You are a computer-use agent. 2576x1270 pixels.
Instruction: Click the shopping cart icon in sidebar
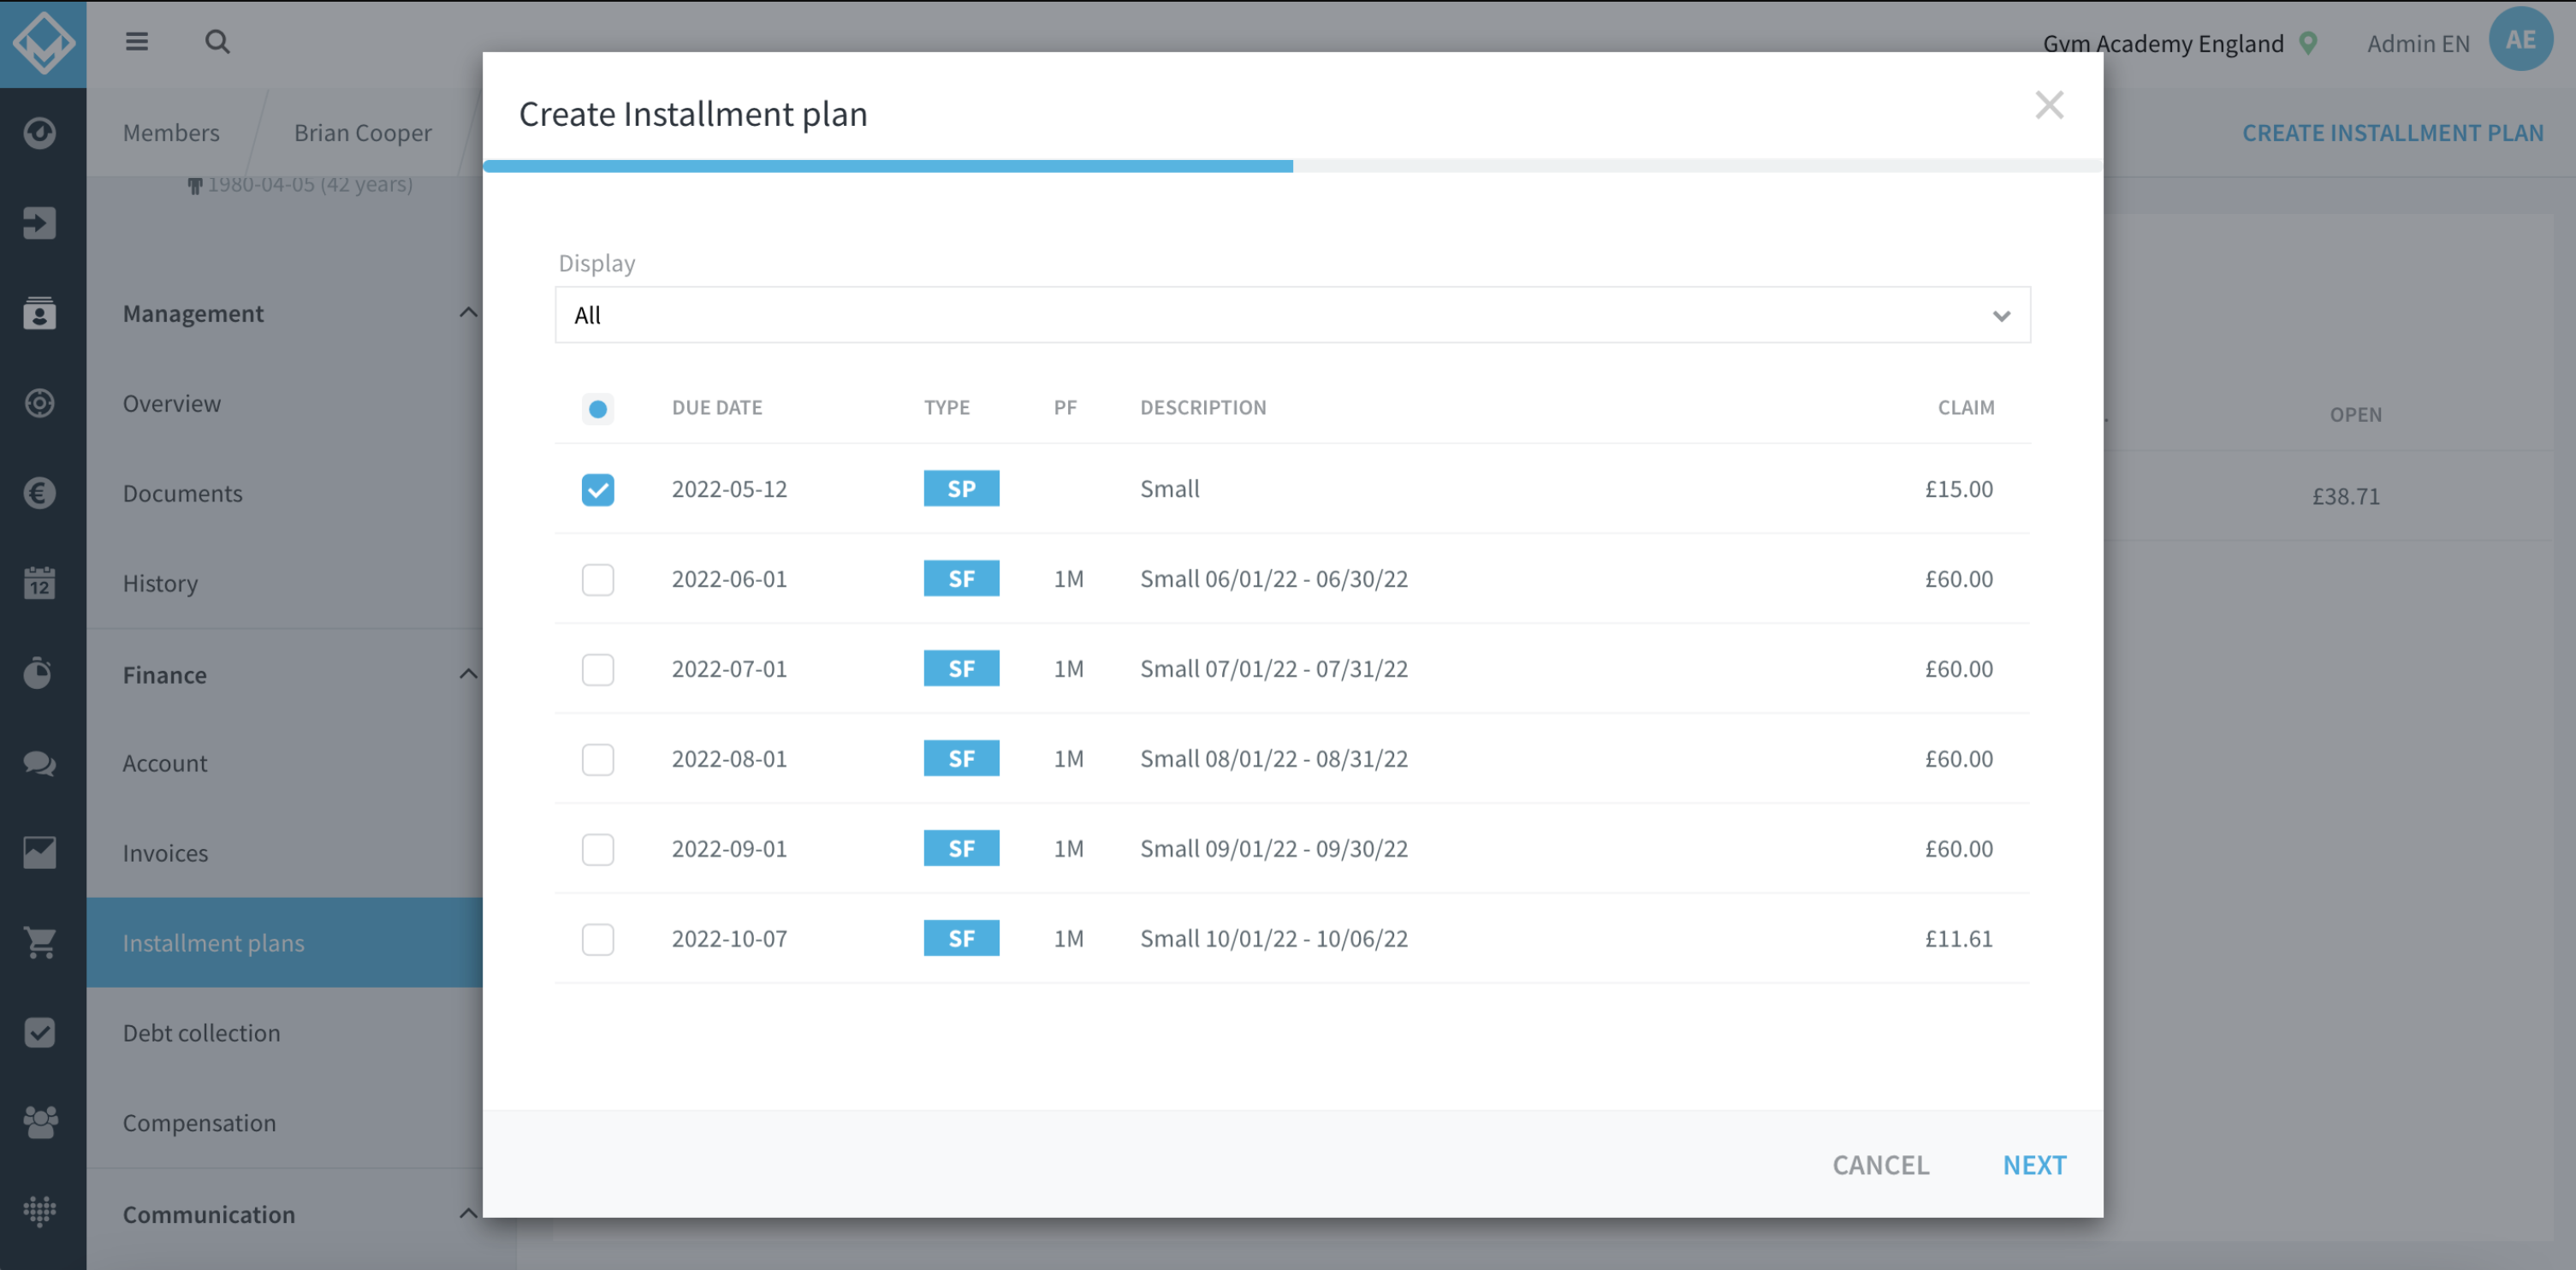tap(40, 942)
